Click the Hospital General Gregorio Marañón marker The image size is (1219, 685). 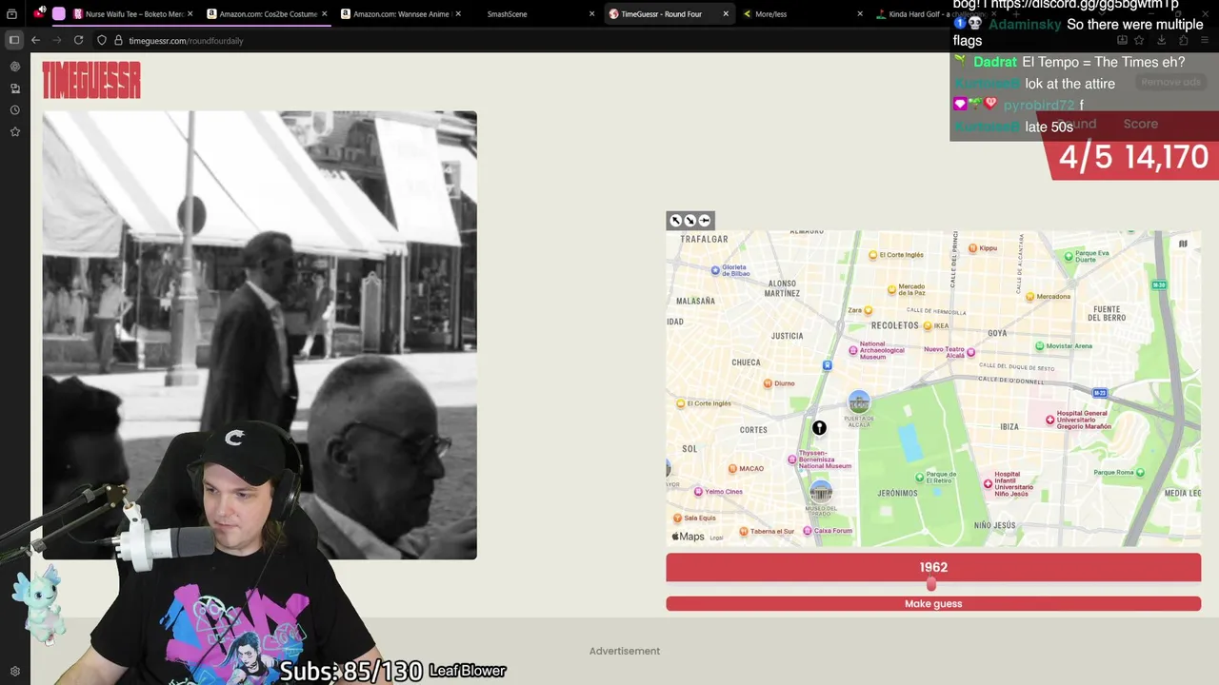1050,420
